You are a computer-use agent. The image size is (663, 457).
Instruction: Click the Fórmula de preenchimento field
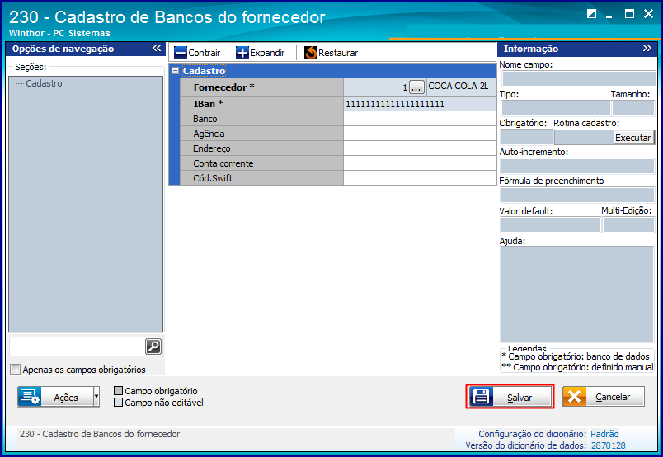[577, 195]
